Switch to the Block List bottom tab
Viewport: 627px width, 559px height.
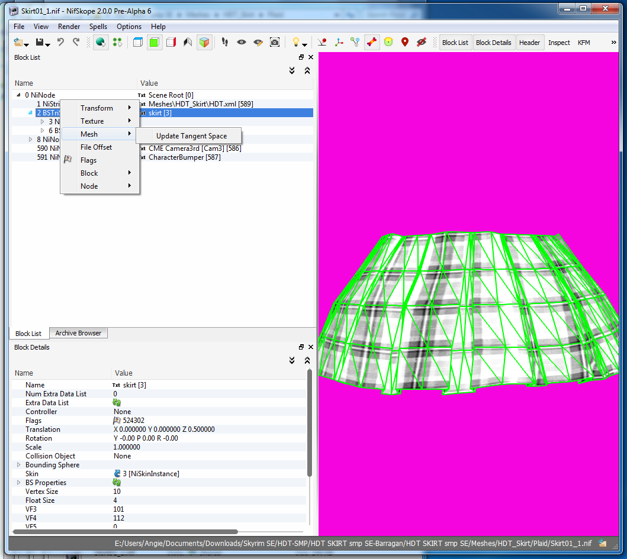(x=28, y=333)
